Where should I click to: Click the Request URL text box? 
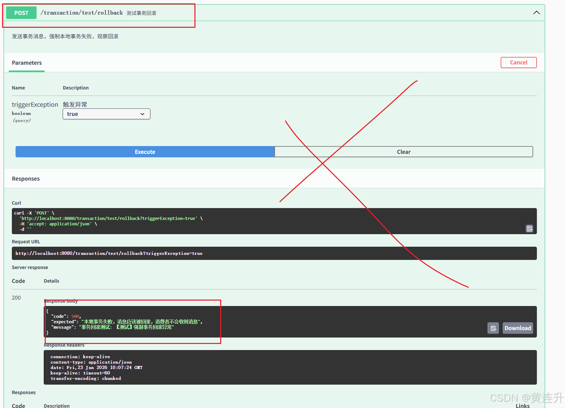[x=274, y=253]
